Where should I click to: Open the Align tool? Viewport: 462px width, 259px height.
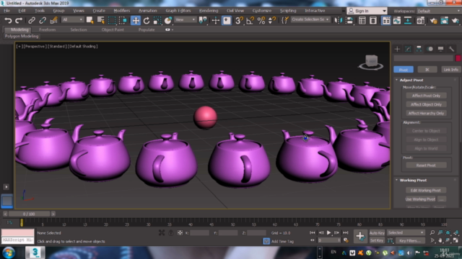[x=349, y=20]
